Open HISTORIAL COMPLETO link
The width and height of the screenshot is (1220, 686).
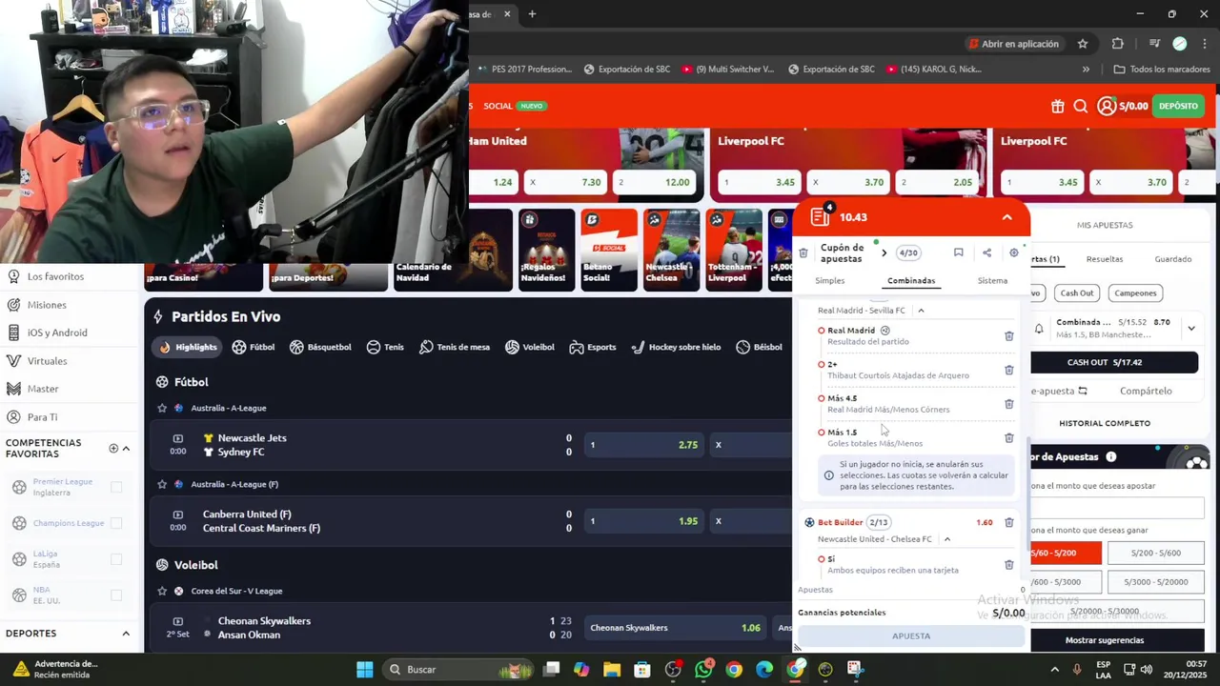pos(1105,423)
